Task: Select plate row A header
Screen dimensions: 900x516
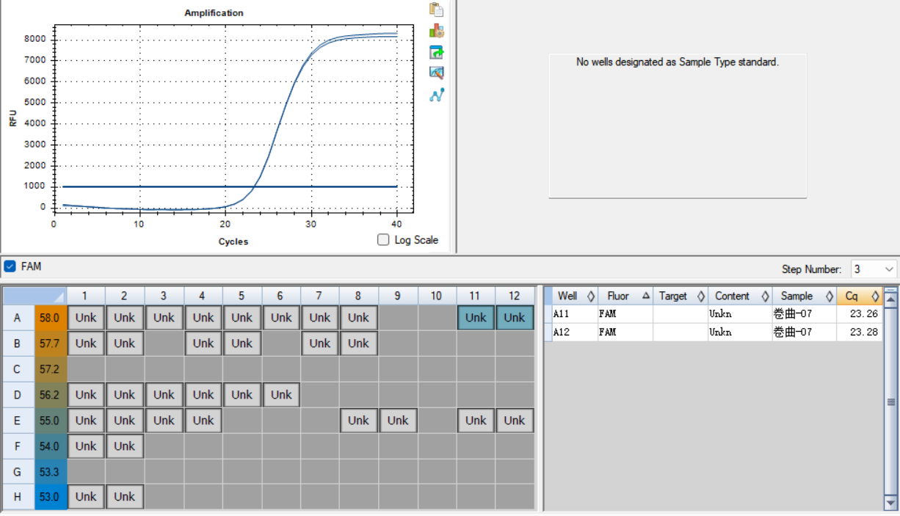Action: coord(18,318)
